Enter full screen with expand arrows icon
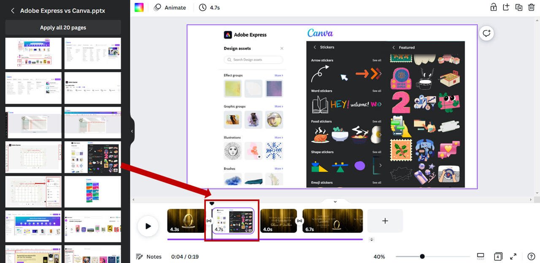Image resolution: width=540 pixels, height=263 pixels. coord(513,256)
